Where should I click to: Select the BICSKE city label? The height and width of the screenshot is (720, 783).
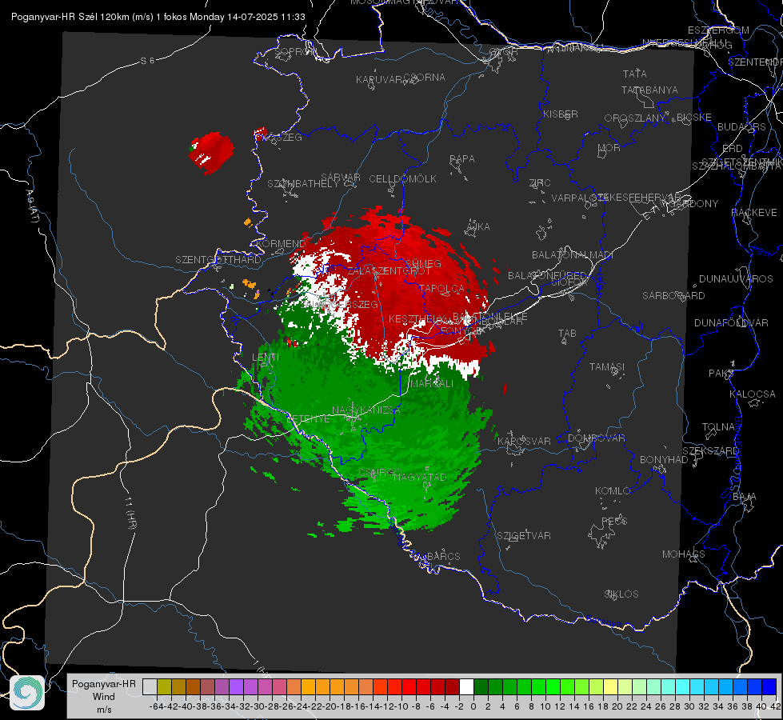[693, 118]
